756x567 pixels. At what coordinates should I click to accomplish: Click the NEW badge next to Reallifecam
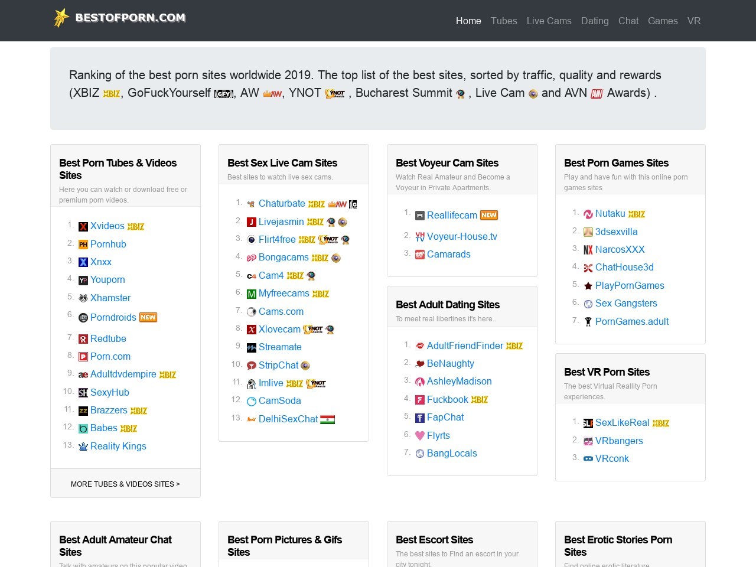[x=489, y=216]
